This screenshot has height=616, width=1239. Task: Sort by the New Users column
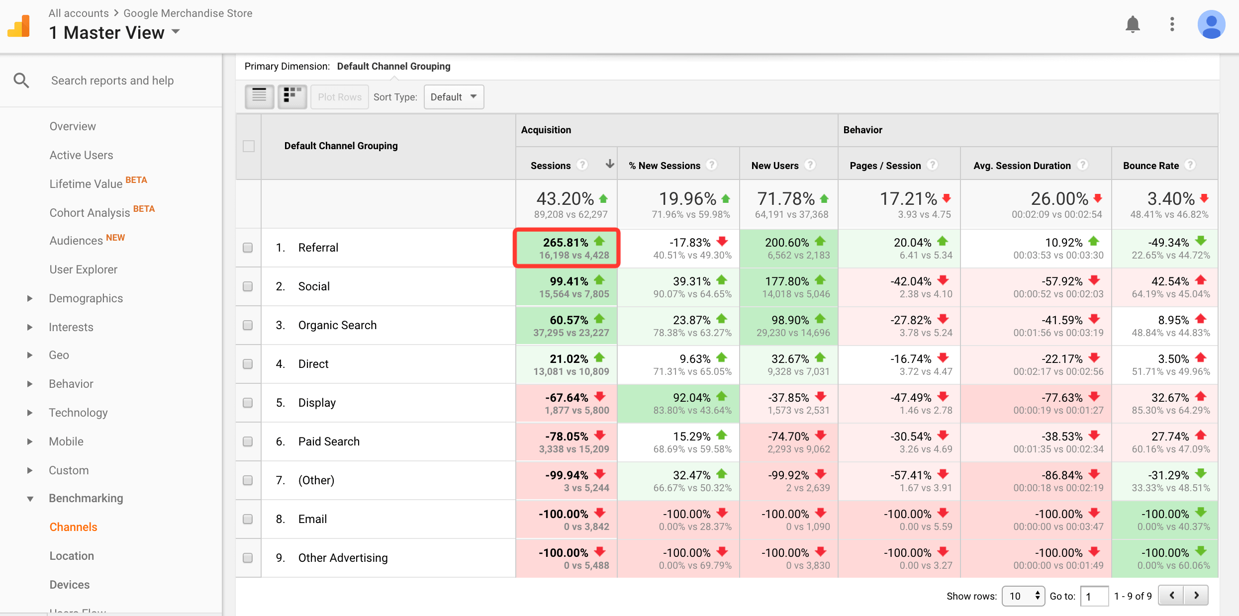(x=775, y=166)
